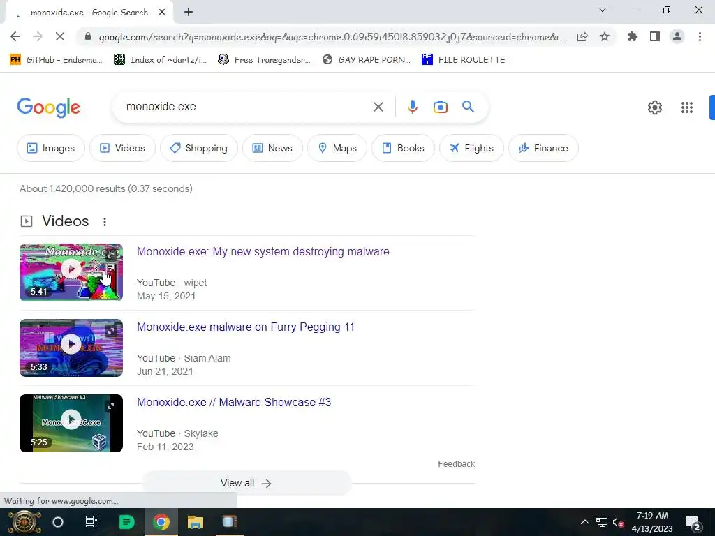This screenshot has width=715, height=536.
Task: Open the network status tray icon
Action: [602, 522]
